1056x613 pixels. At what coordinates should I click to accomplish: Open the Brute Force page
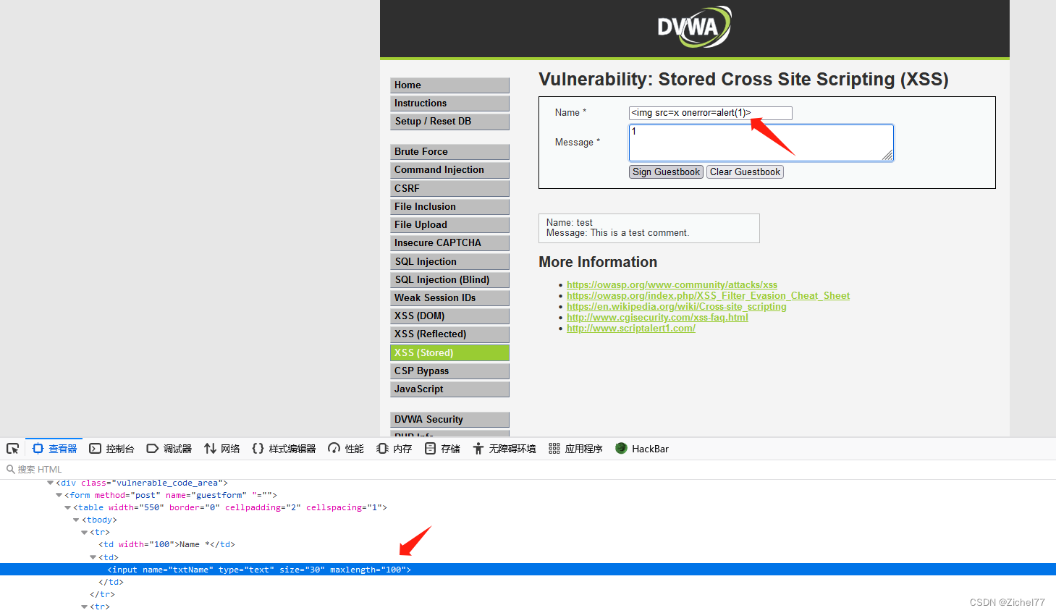tap(449, 151)
